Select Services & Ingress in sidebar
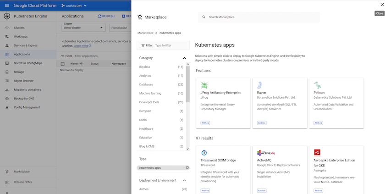Image resolution: width=385 pixels, height=194 pixels. [26, 45]
